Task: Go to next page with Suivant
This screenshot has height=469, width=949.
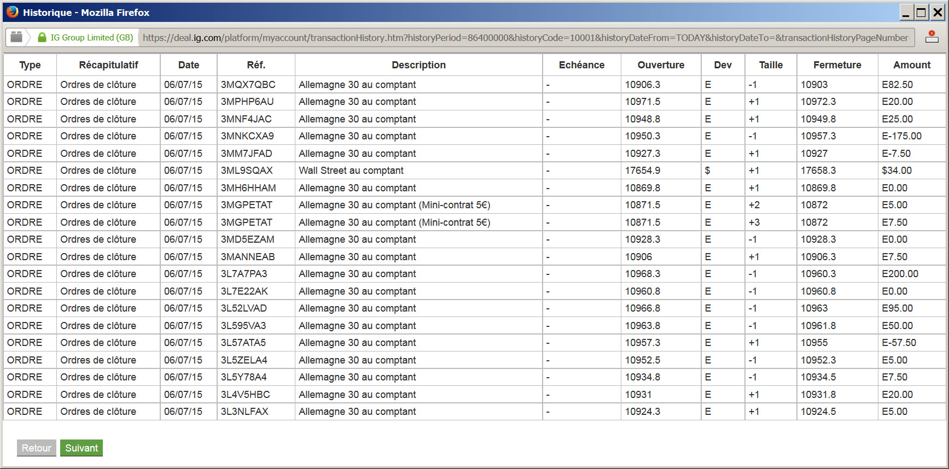Action: click(81, 448)
